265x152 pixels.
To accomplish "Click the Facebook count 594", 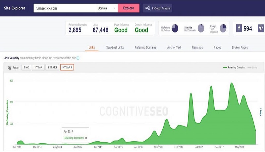I will point(247,29).
